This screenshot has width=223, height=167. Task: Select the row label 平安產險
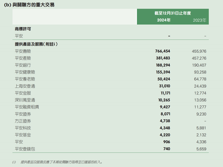23,58
